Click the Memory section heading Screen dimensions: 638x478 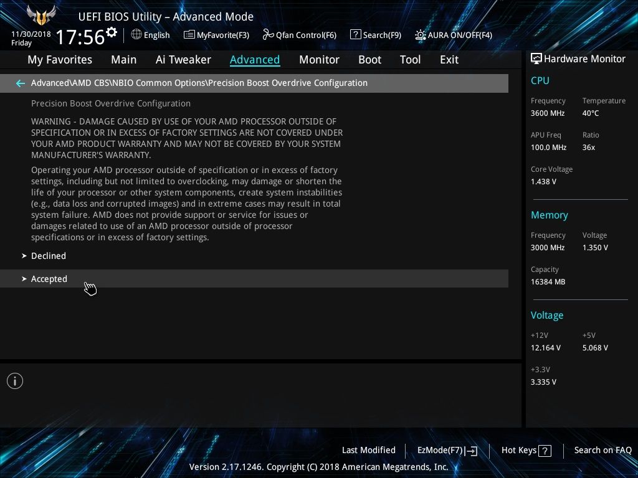[x=550, y=215]
